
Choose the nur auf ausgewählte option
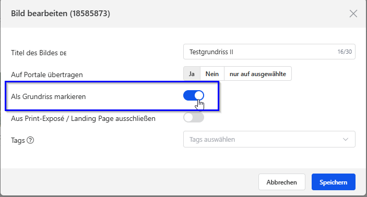(258, 74)
